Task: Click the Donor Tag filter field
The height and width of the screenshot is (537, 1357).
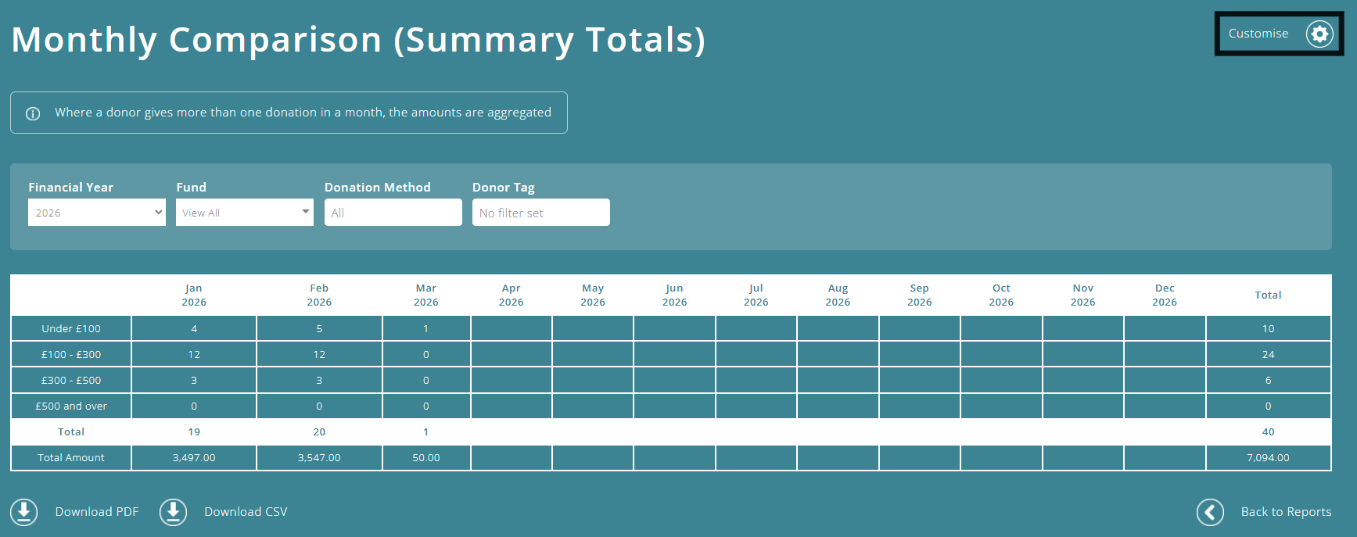Action: click(x=541, y=213)
